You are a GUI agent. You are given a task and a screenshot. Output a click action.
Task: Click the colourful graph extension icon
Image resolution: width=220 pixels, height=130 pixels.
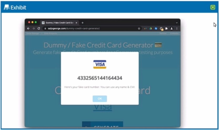click(146, 29)
